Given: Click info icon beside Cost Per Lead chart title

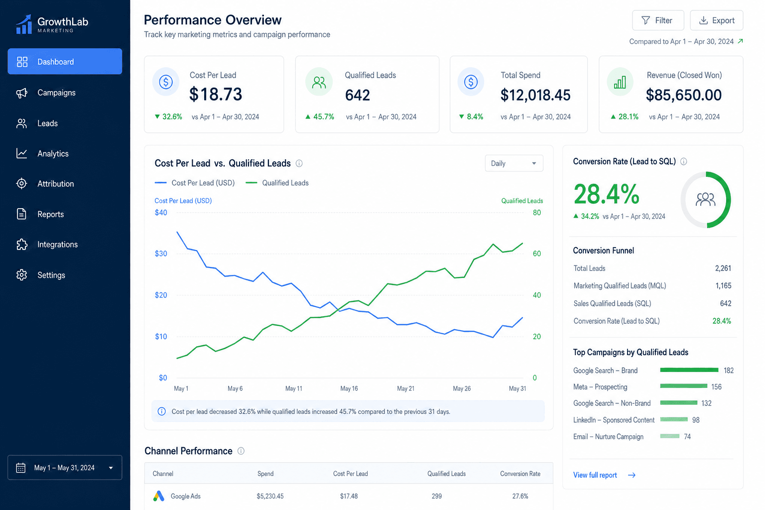Looking at the screenshot, I should tap(299, 163).
